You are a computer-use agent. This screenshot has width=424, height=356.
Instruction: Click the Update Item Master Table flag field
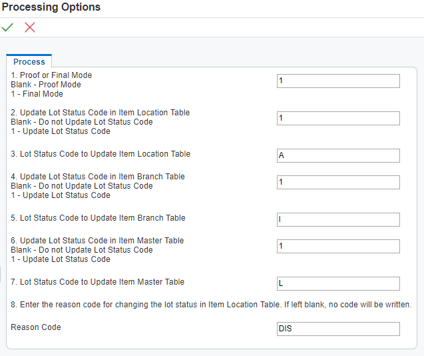(338, 247)
